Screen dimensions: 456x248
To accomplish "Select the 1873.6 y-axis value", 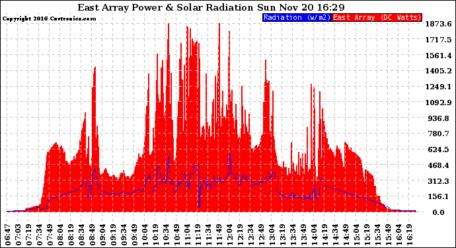I will (x=438, y=24).
